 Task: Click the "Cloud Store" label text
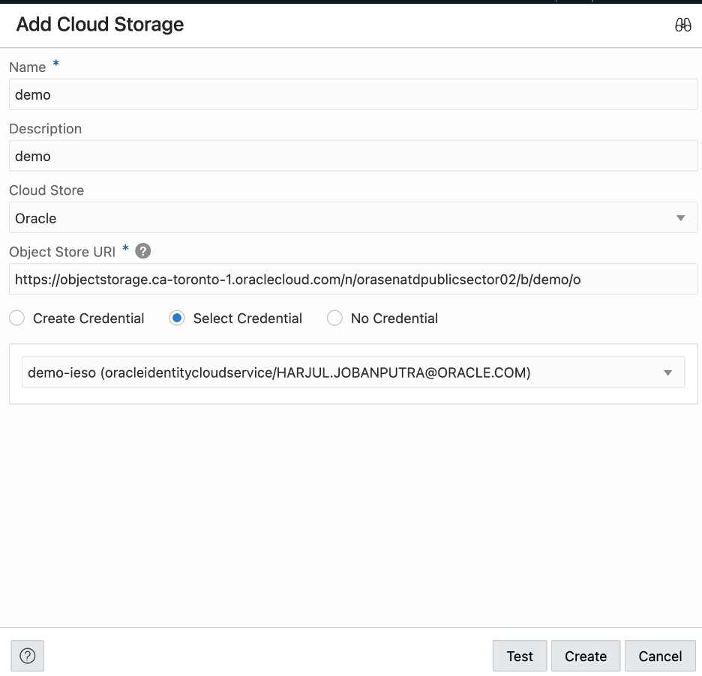coord(46,190)
